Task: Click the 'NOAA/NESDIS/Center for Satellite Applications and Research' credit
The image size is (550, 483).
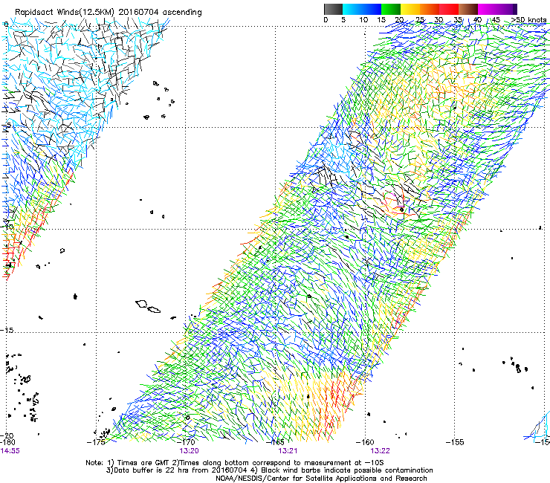Action: pos(321,479)
